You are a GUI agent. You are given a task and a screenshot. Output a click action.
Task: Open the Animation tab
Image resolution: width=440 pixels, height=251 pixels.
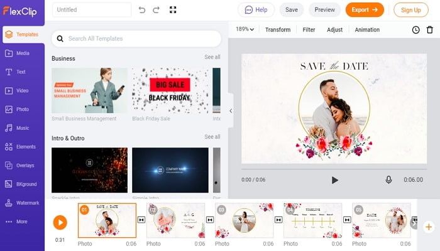click(x=367, y=29)
